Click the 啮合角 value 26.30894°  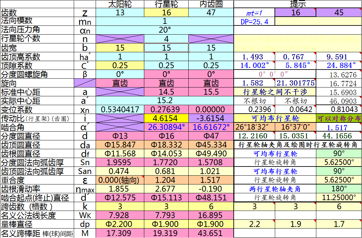pos(166,127)
